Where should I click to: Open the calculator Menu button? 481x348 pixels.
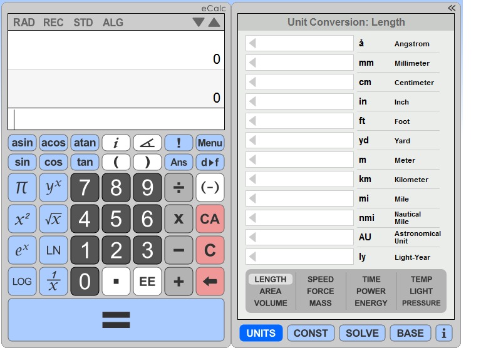click(x=210, y=143)
